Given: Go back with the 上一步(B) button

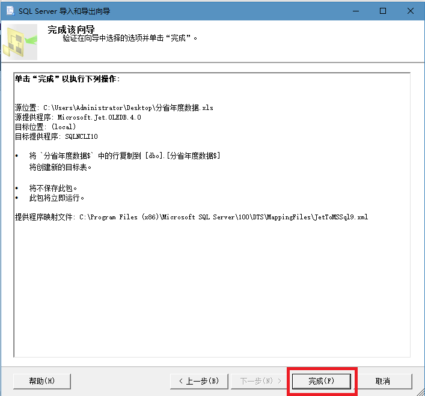Looking at the screenshot, I should tap(199, 382).
